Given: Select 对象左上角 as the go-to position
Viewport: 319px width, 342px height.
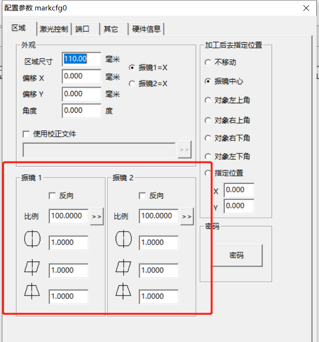Looking at the screenshot, I should point(208,100).
